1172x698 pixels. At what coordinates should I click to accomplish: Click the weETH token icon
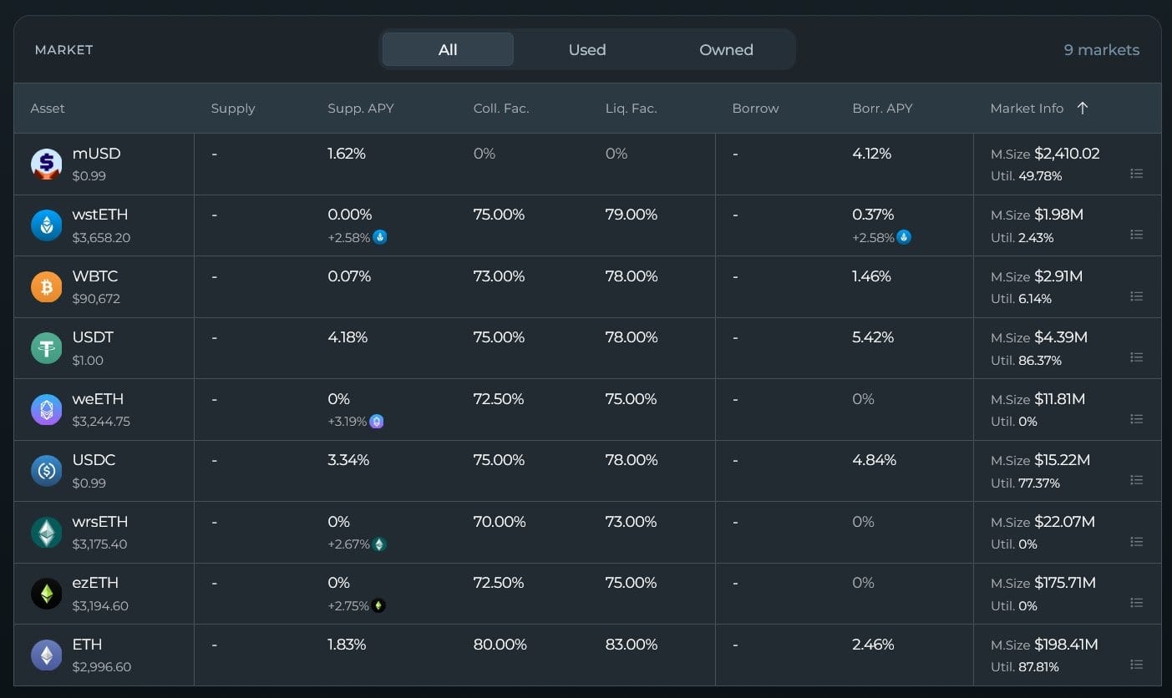click(x=47, y=410)
